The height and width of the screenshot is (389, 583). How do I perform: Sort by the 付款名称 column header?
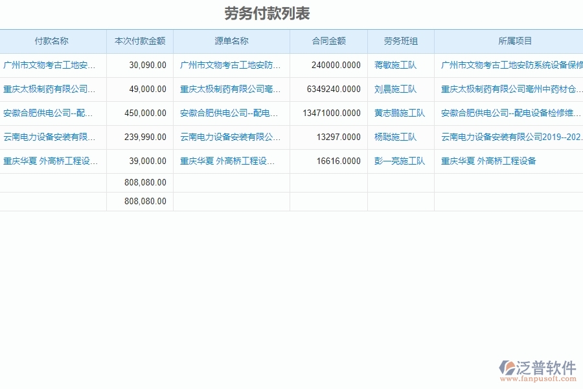(x=53, y=41)
